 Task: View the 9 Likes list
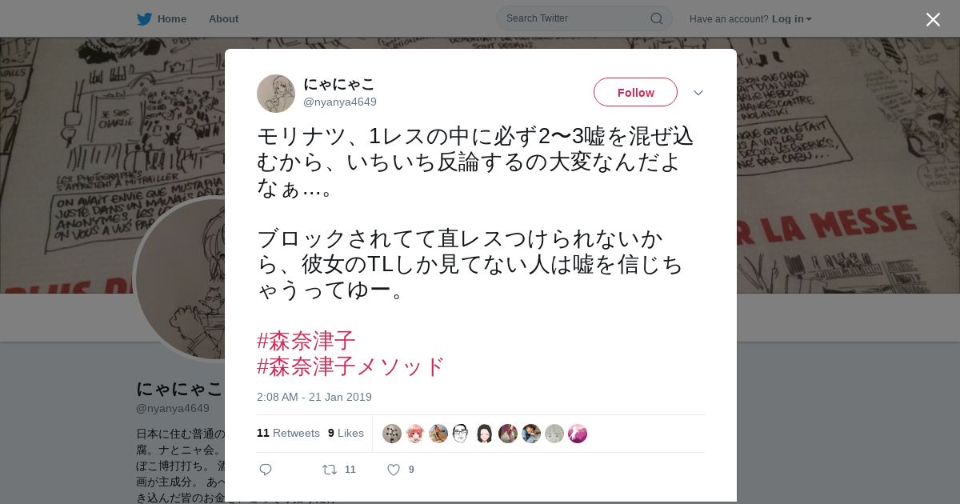(x=346, y=433)
